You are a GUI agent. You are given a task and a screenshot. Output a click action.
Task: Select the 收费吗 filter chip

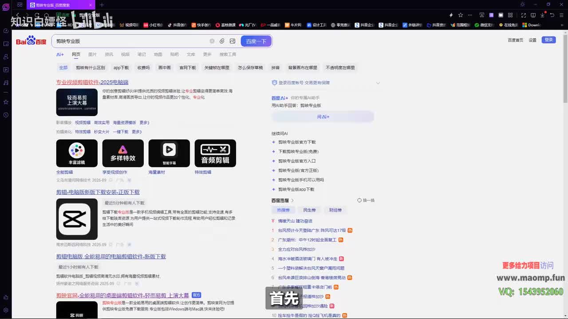tap(143, 68)
